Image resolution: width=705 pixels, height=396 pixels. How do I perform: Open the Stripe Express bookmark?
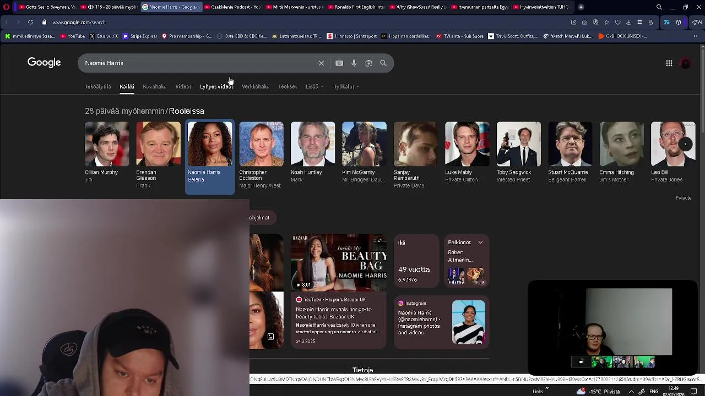[140, 36]
